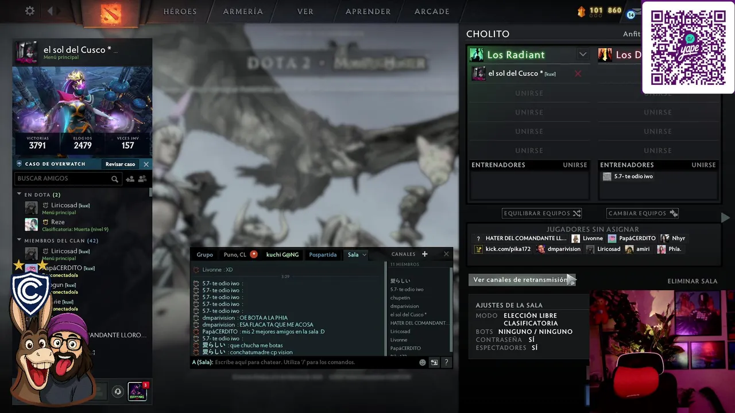Click Revisar caso button
This screenshot has height=413, width=735.
(x=120, y=164)
